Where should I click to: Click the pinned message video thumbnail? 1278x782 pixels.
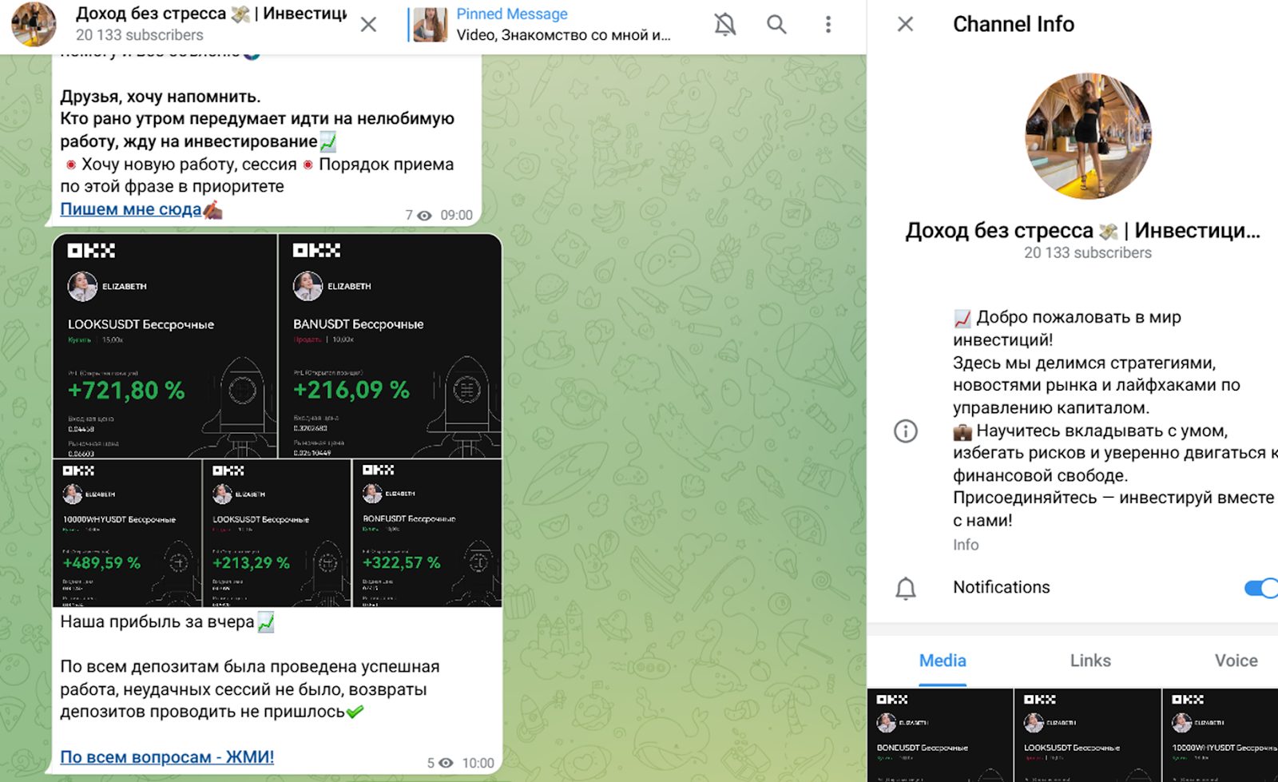pyautogui.click(x=431, y=25)
